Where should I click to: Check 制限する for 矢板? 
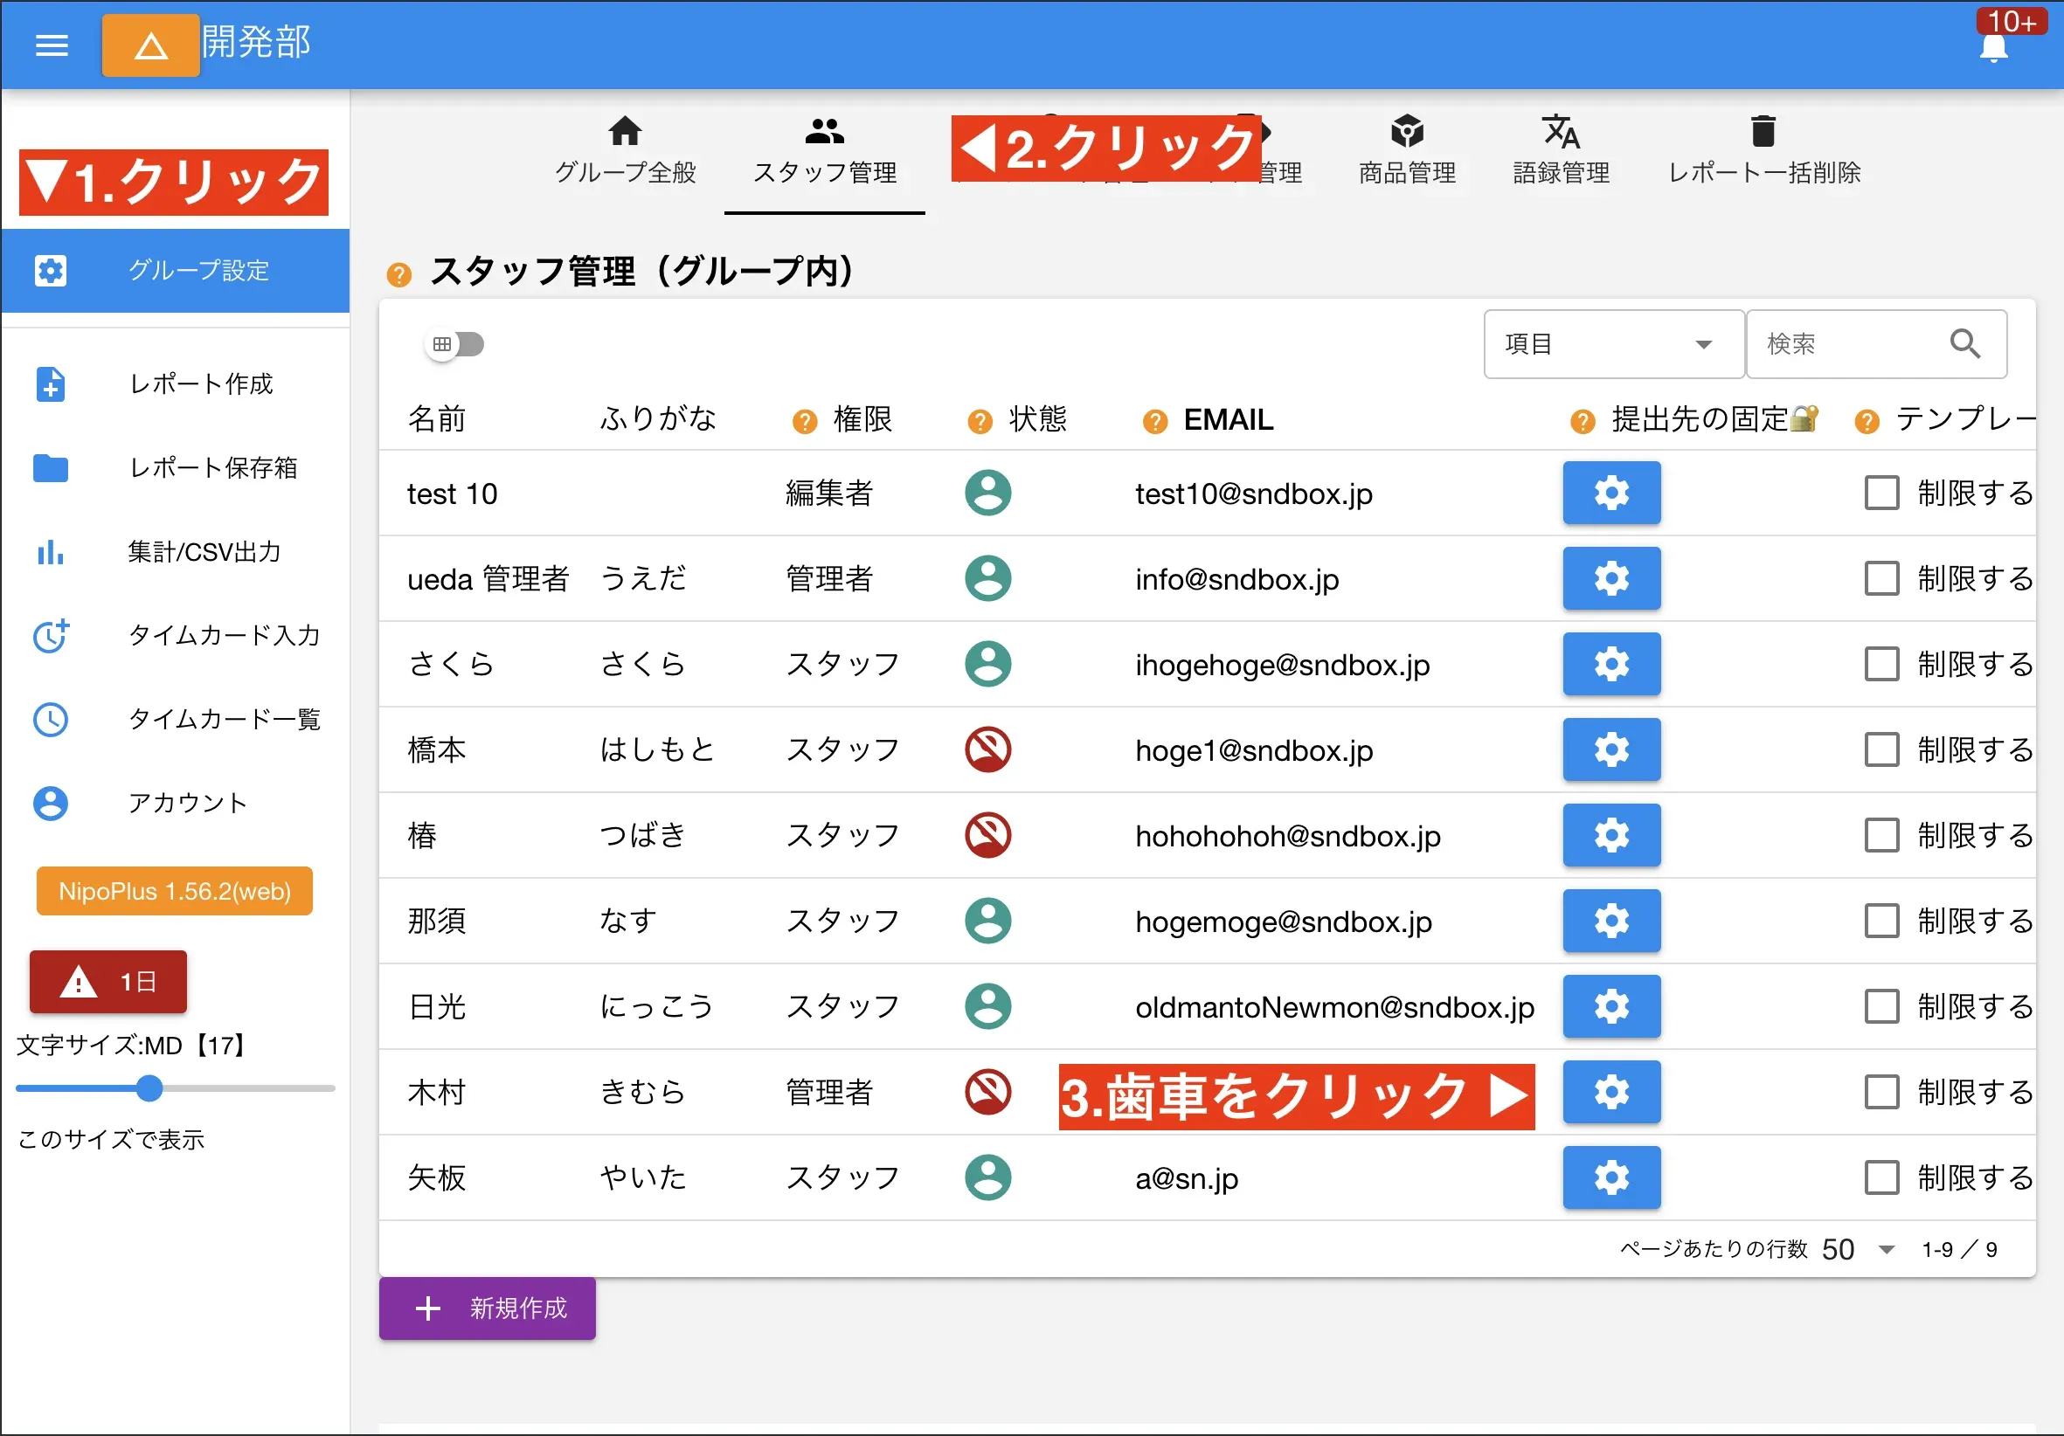coord(1882,1178)
